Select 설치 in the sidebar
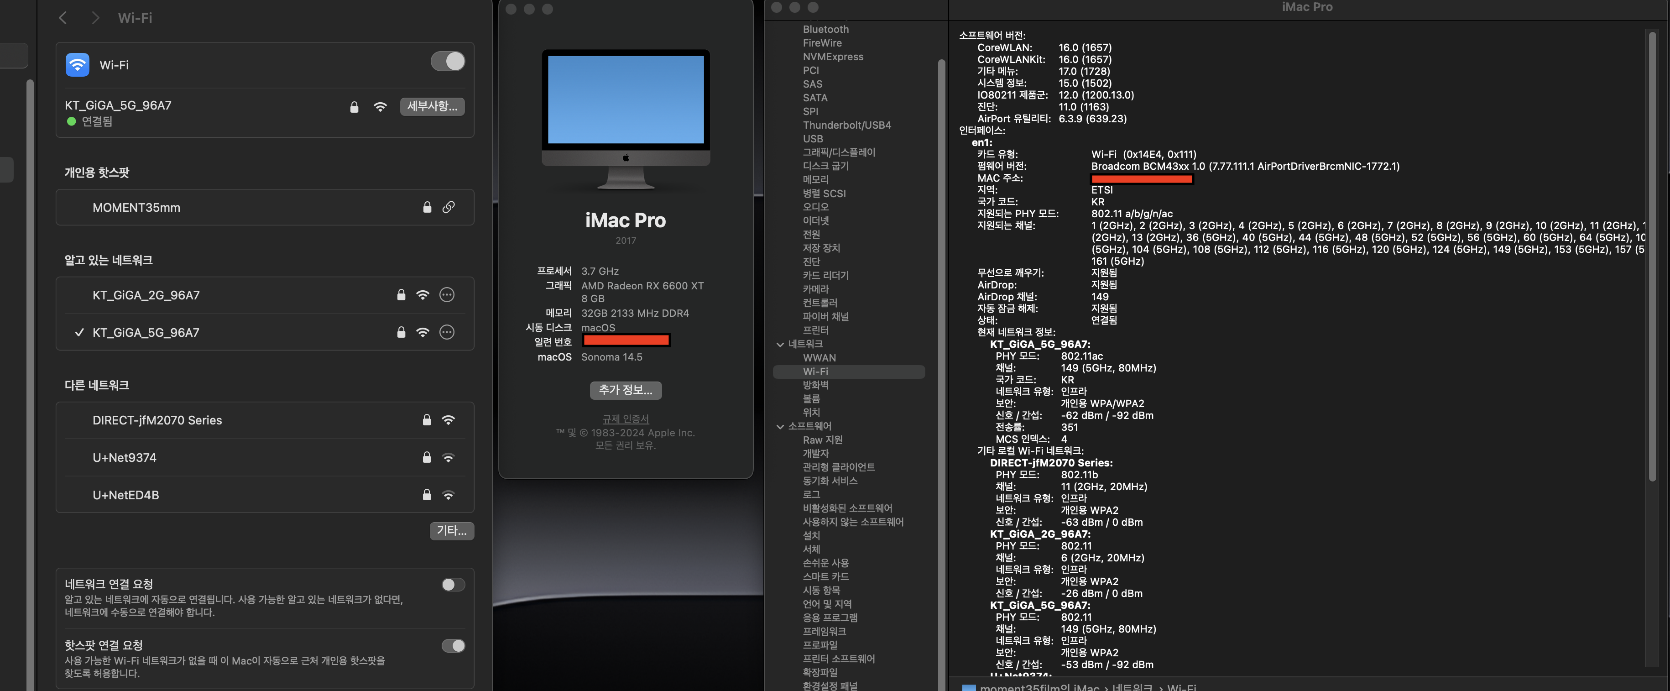Image resolution: width=1670 pixels, height=691 pixels. point(811,536)
